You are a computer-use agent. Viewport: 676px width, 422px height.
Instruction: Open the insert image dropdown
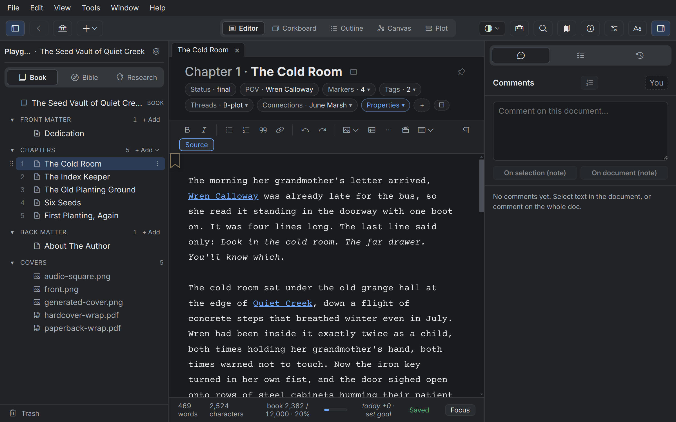click(x=351, y=130)
